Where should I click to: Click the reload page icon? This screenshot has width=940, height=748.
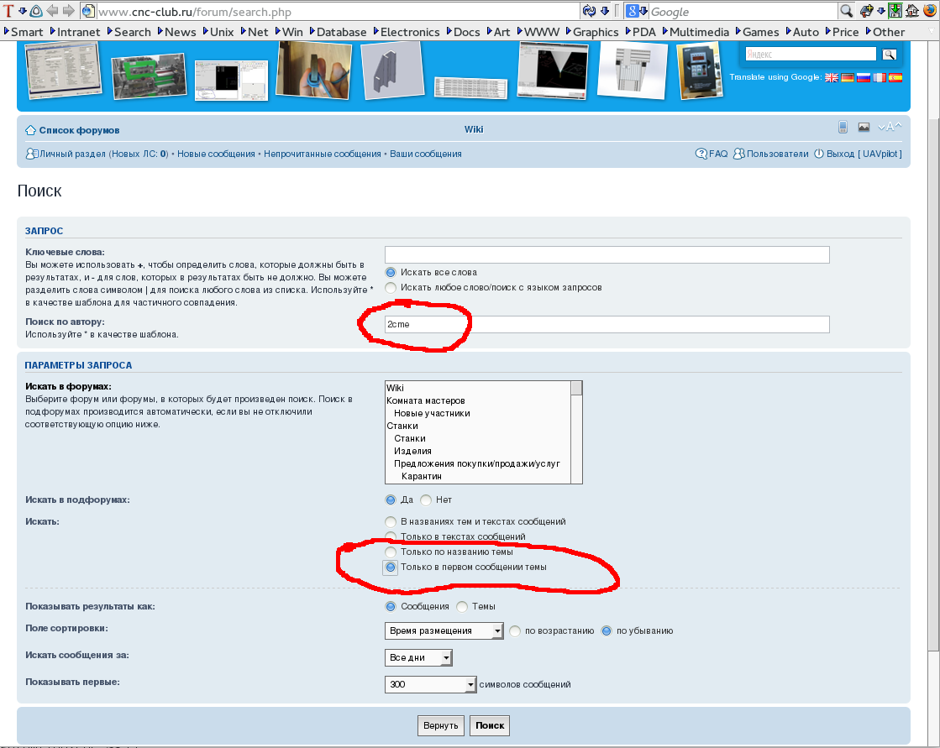590,11
